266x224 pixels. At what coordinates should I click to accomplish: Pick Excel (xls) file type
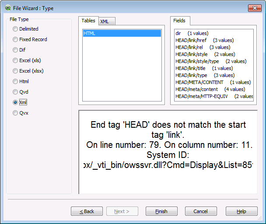(x=27, y=60)
